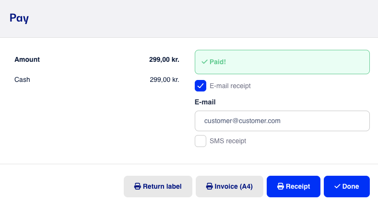Print the Receipt
Image resolution: width=378 pixels, height=204 pixels.
[x=294, y=186]
